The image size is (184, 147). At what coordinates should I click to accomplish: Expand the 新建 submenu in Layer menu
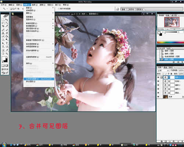[39, 8]
